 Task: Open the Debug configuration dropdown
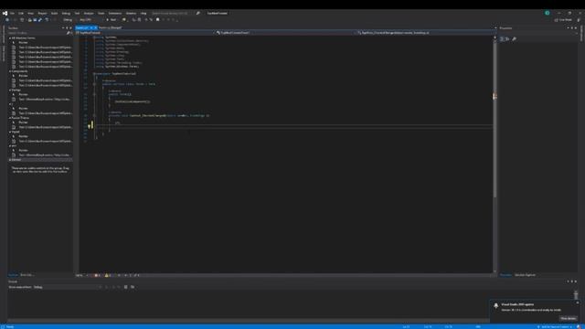pyautogui.click(x=69, y=20)
